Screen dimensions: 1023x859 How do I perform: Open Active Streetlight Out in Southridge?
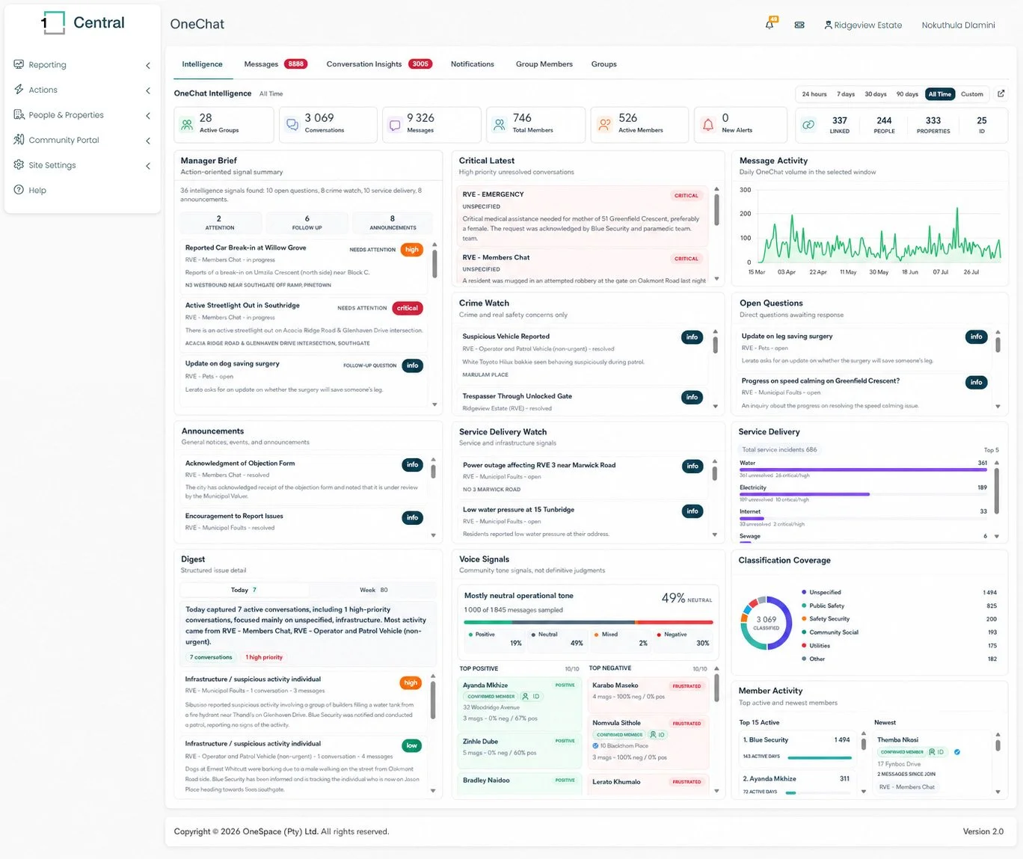304,324
